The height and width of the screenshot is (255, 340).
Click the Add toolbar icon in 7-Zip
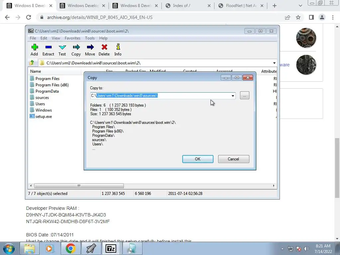point(34,50)
